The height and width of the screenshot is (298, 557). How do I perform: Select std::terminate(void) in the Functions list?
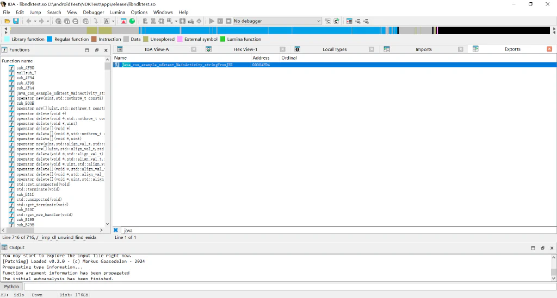tap(38, 189)
